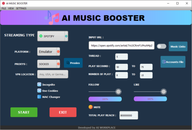
Task: Click the music notes logo in banner
Action: point(52,18)
